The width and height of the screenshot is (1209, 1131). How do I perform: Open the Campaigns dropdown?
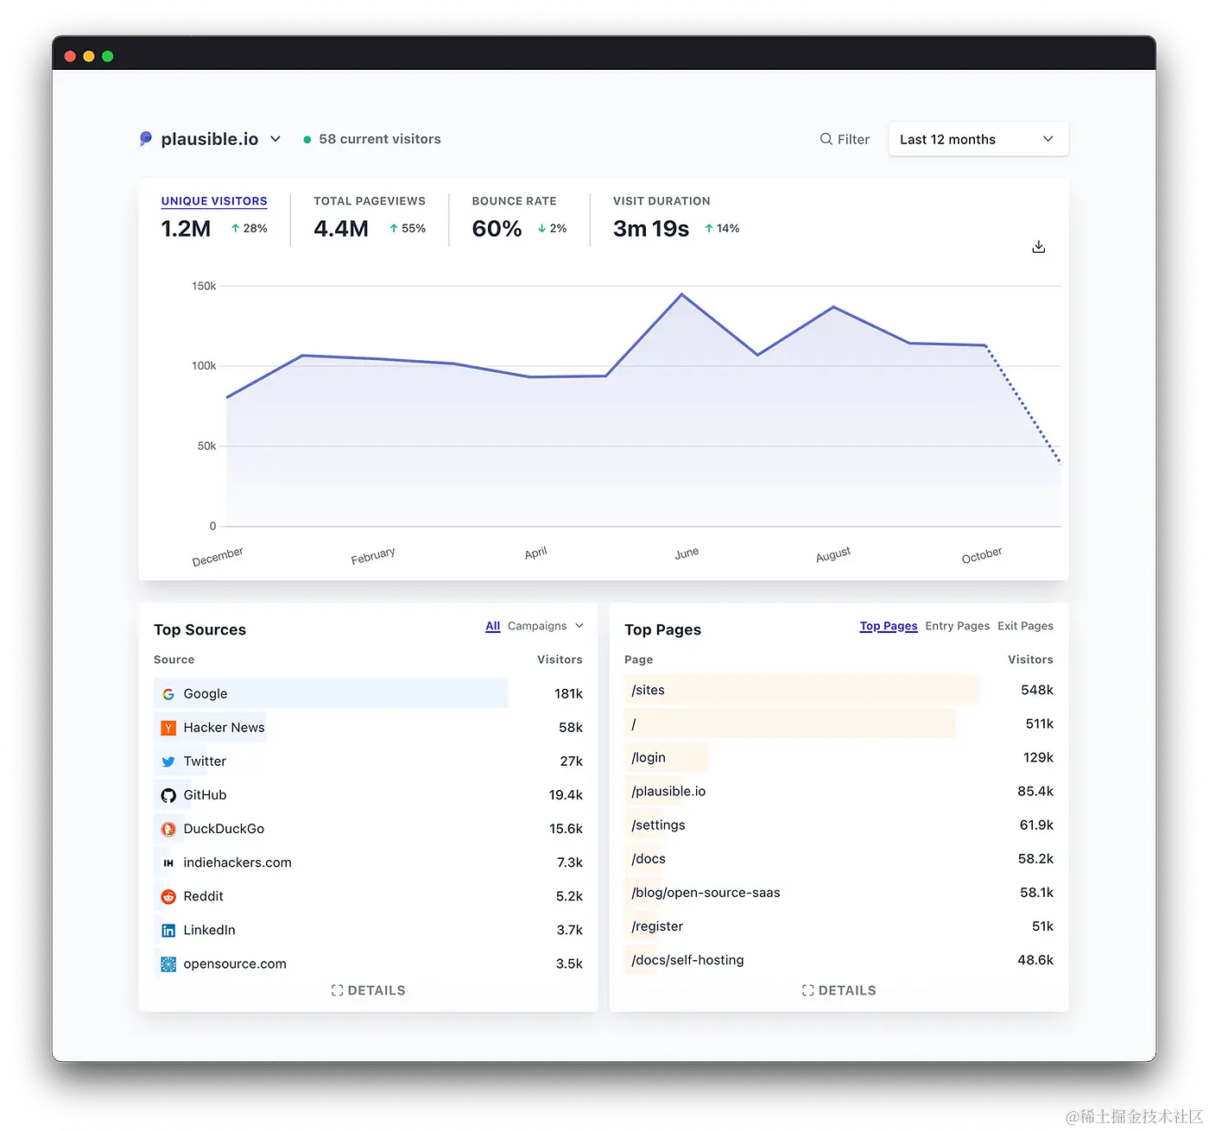pyautogui.click(x=546, y=626)
